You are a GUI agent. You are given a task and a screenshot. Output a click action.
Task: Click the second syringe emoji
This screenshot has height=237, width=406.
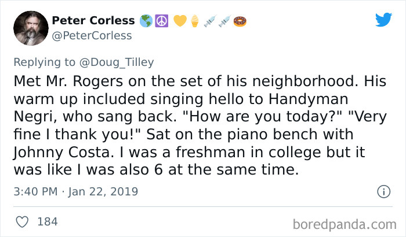(x=223, y=21)
